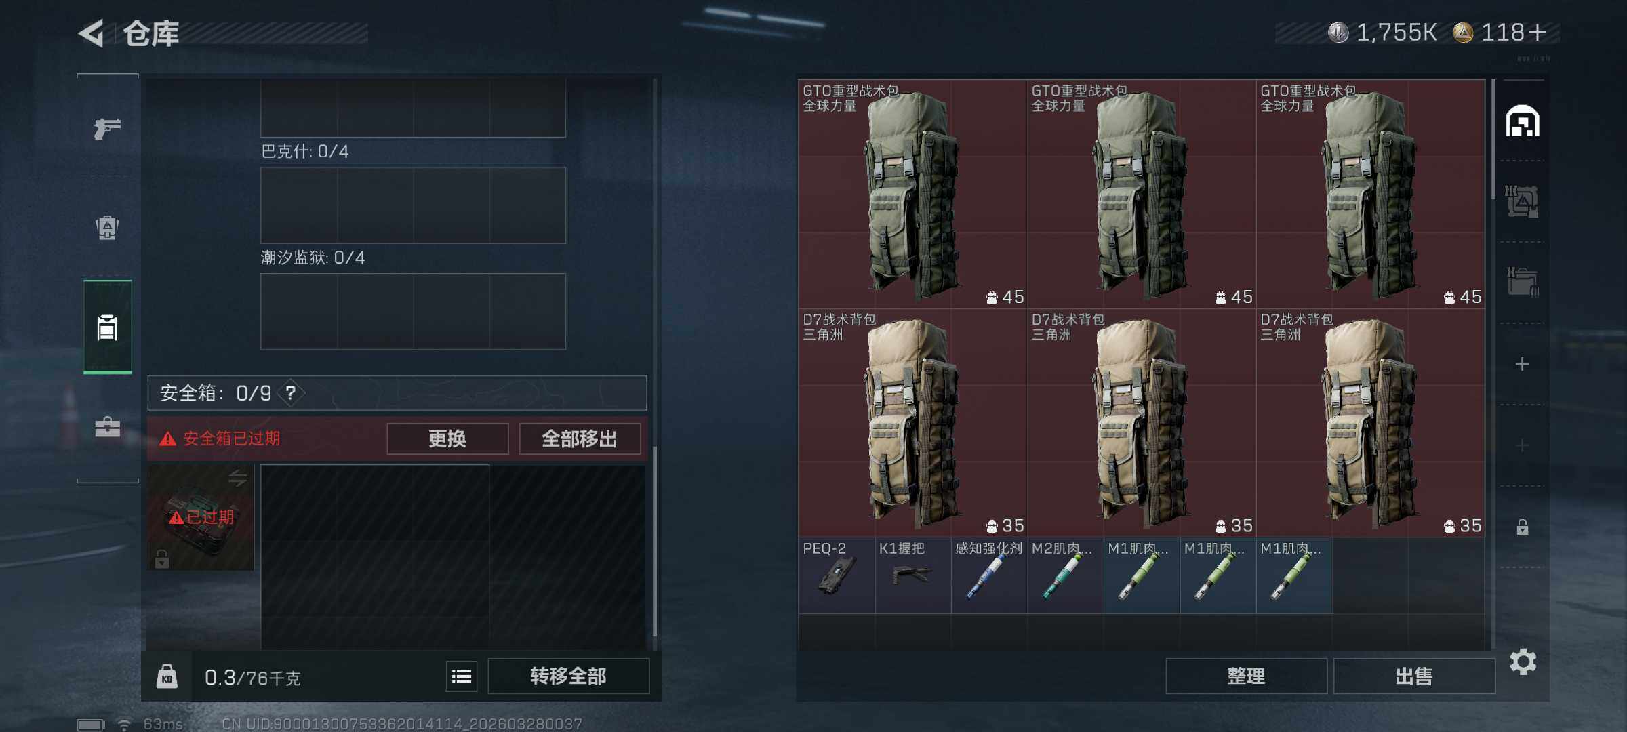Viewport: 1627px width, 732px height.
Task: Click the 更换 button for the expired safe box
Action: click(447, 439)
